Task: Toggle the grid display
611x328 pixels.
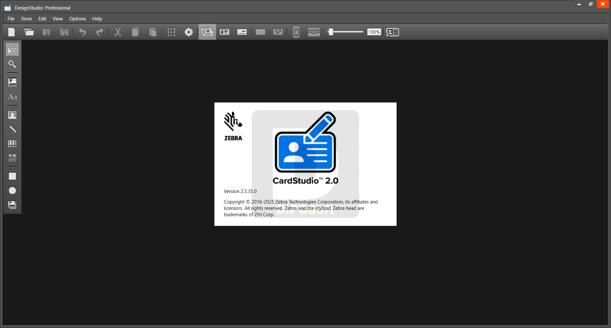Action: 172,32
